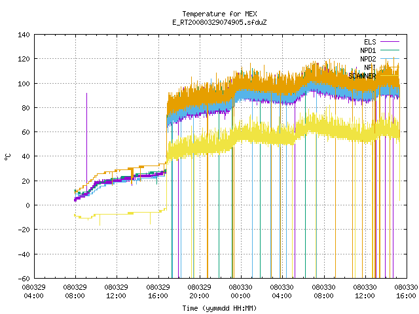Click the x-axis tick label 080329 16:00

coord(158,292)
